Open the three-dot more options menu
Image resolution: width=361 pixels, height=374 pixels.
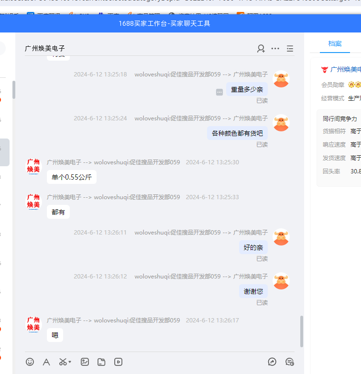pyautogui.click(x=275, y=48)
